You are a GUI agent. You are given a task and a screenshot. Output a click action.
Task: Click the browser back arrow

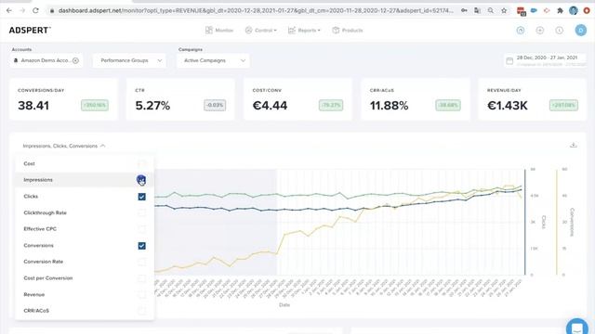coord(9,10)
